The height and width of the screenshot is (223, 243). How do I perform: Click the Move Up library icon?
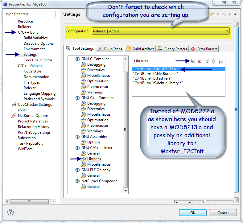(214, 61)
